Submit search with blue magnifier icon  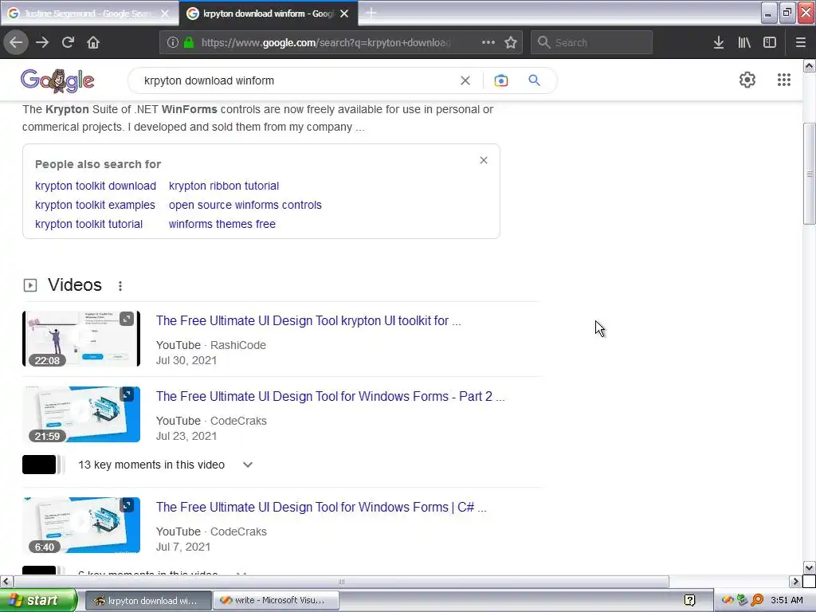(534, 80)
